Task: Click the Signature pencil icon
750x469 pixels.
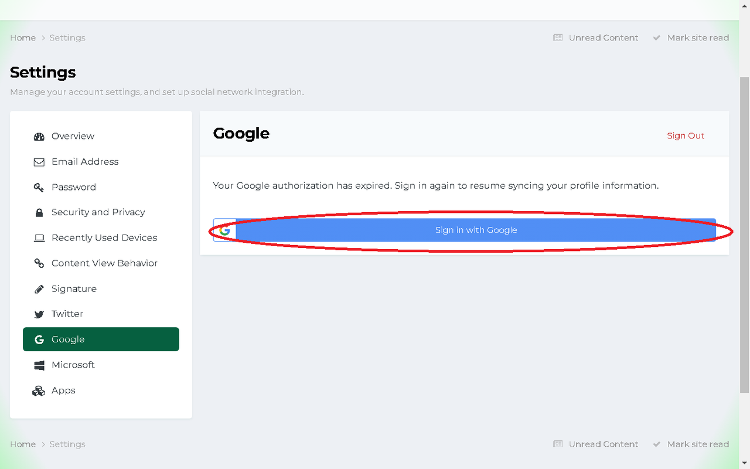Action: 39,289
